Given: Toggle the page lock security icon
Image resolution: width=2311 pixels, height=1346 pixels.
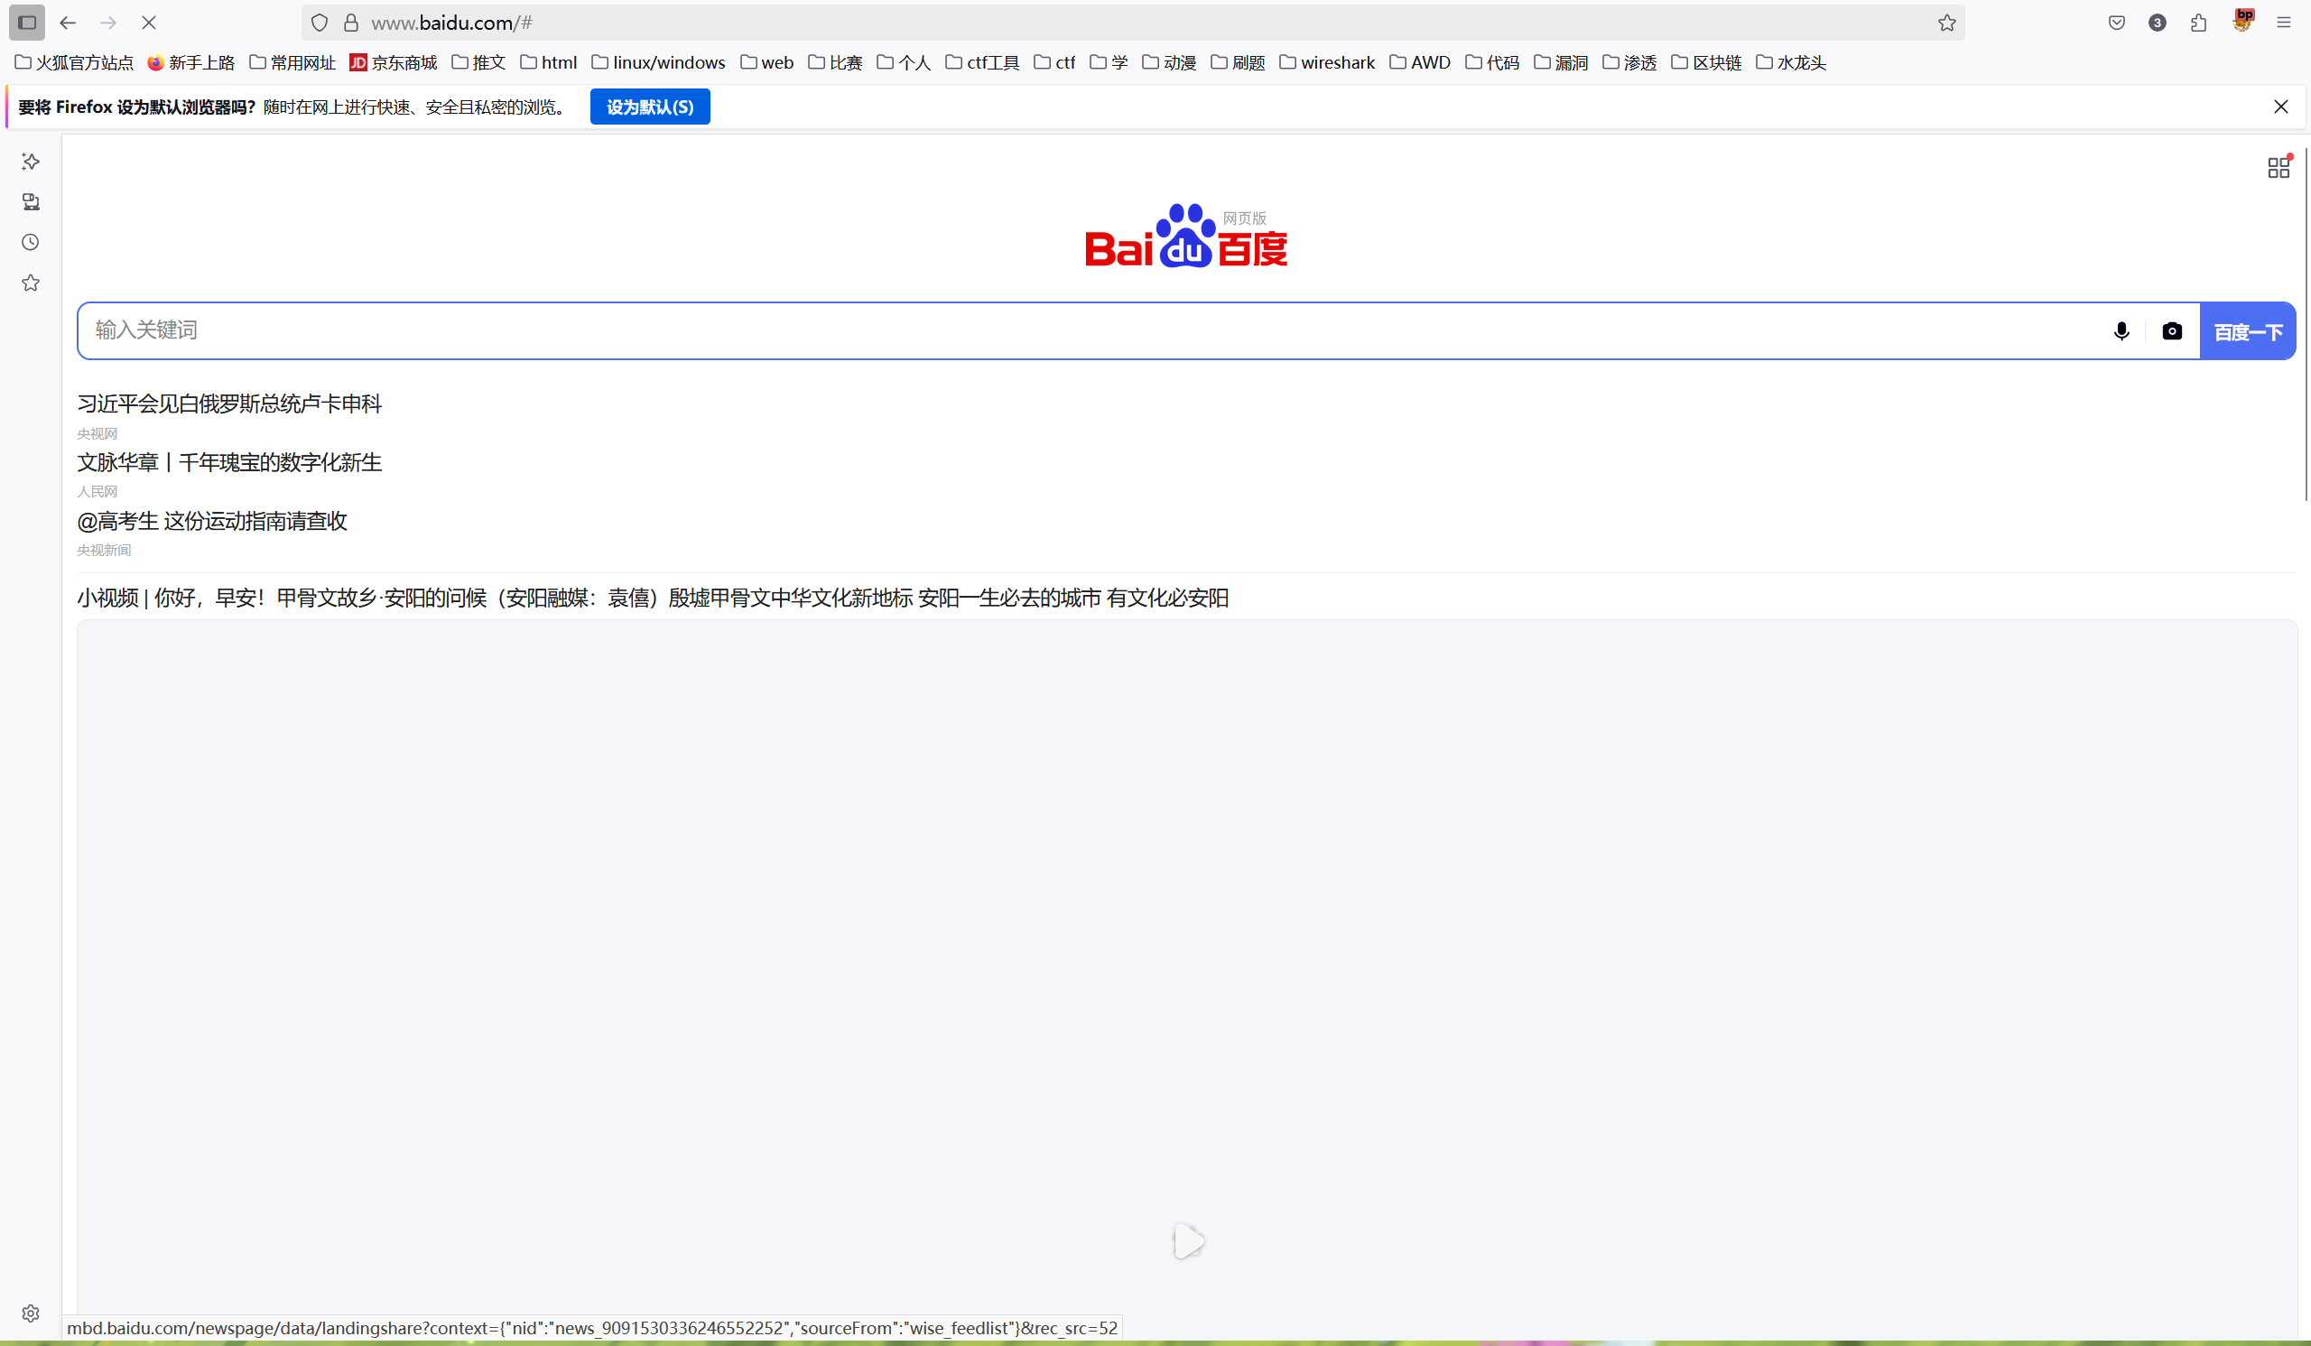Looking at the screenshot, I should click(349, 22).
